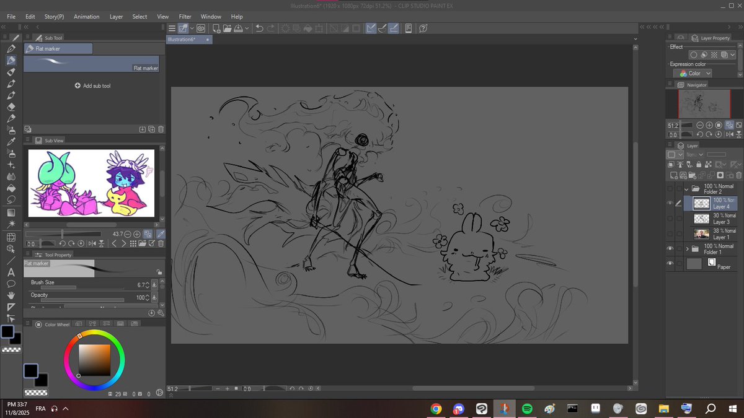Select the Fill bucket tool
The height and width of the screenshot is (418, 744).
point(11,188)
